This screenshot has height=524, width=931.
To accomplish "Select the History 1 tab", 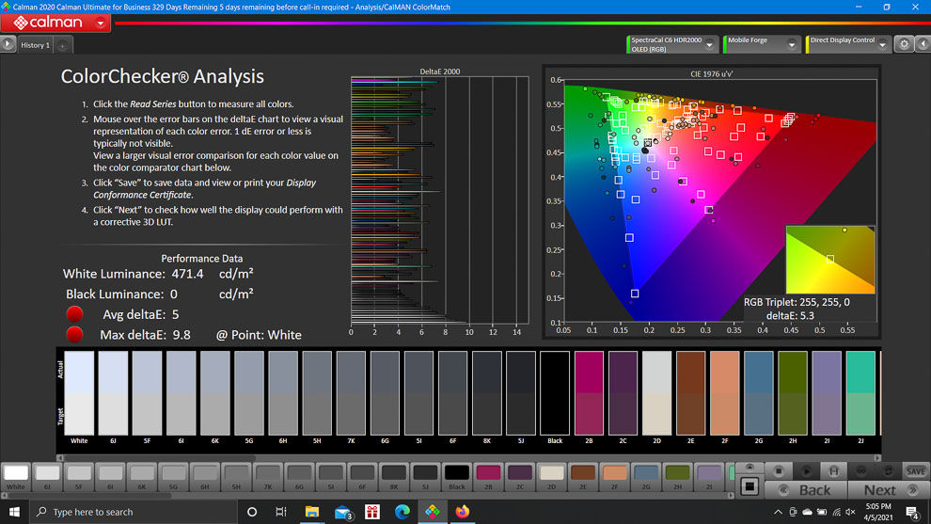I will click(35, 45).
